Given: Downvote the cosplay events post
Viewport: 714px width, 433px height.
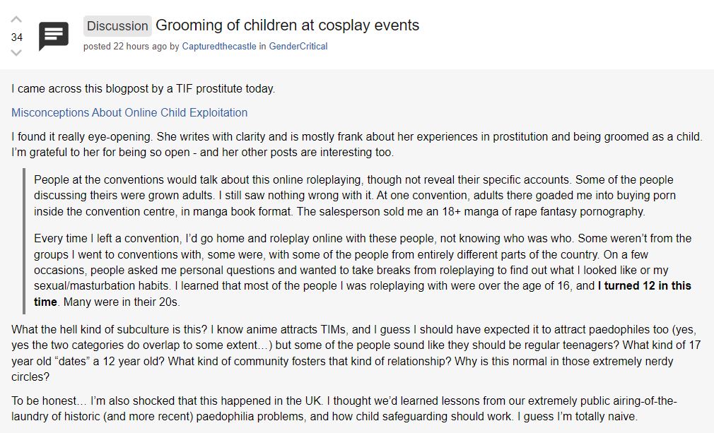Looking at the screenshot, I should coord(17,53).
